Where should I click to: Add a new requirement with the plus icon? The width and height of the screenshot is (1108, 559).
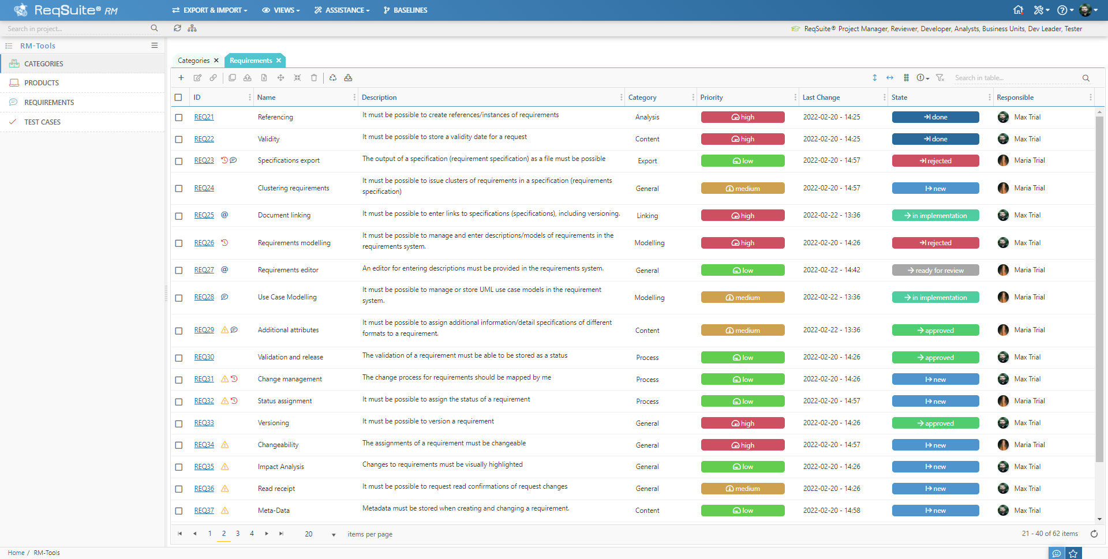coord(181,78)
